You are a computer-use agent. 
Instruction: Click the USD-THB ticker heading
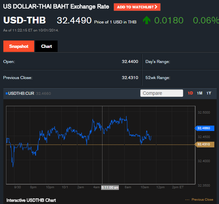pyautogui.click(x=24, y=20)
